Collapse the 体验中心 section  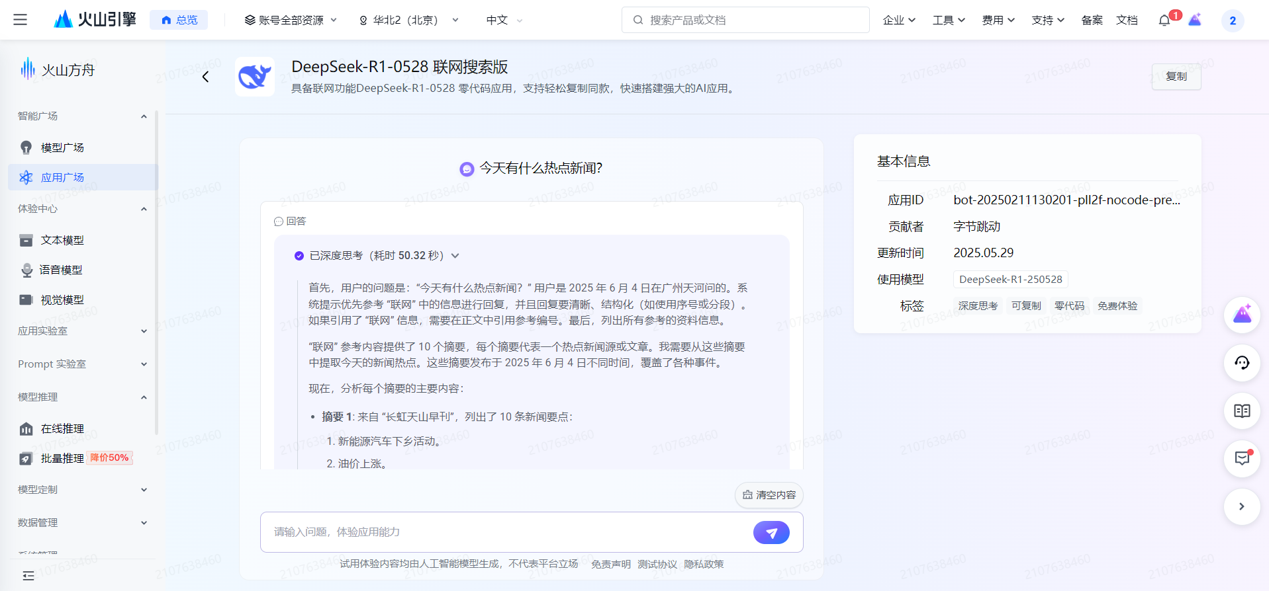144,209
